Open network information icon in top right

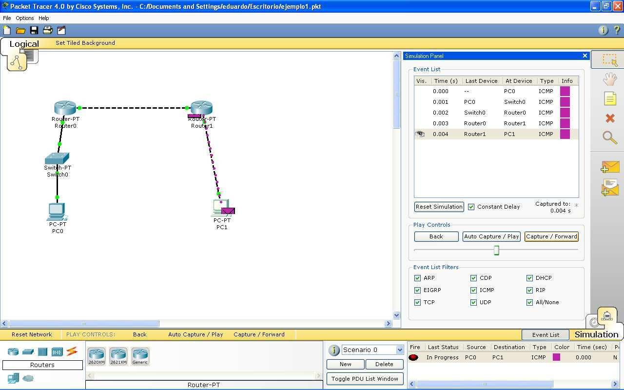[x=603, y=30]
